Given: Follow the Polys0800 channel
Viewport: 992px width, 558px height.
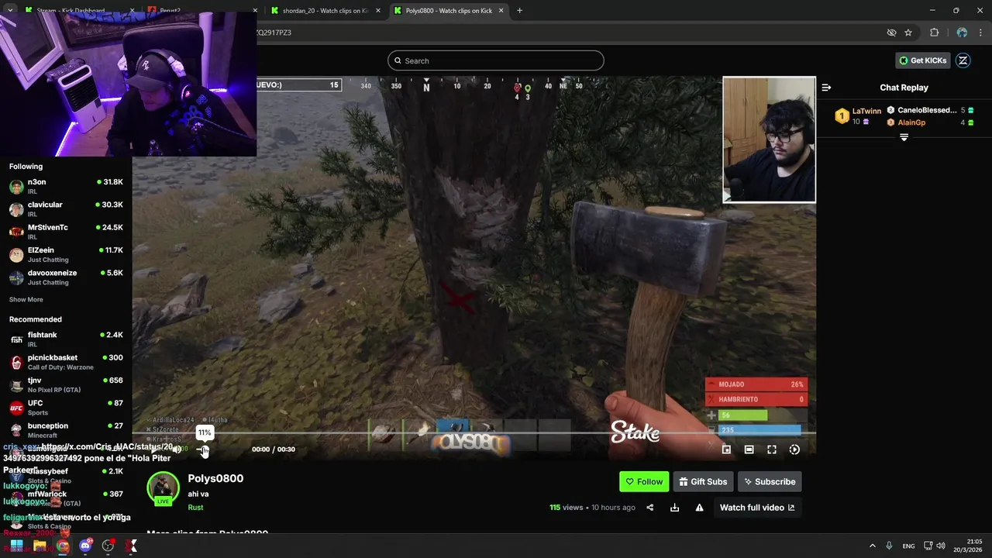Looking at the screenshot, I should [644, 481].
